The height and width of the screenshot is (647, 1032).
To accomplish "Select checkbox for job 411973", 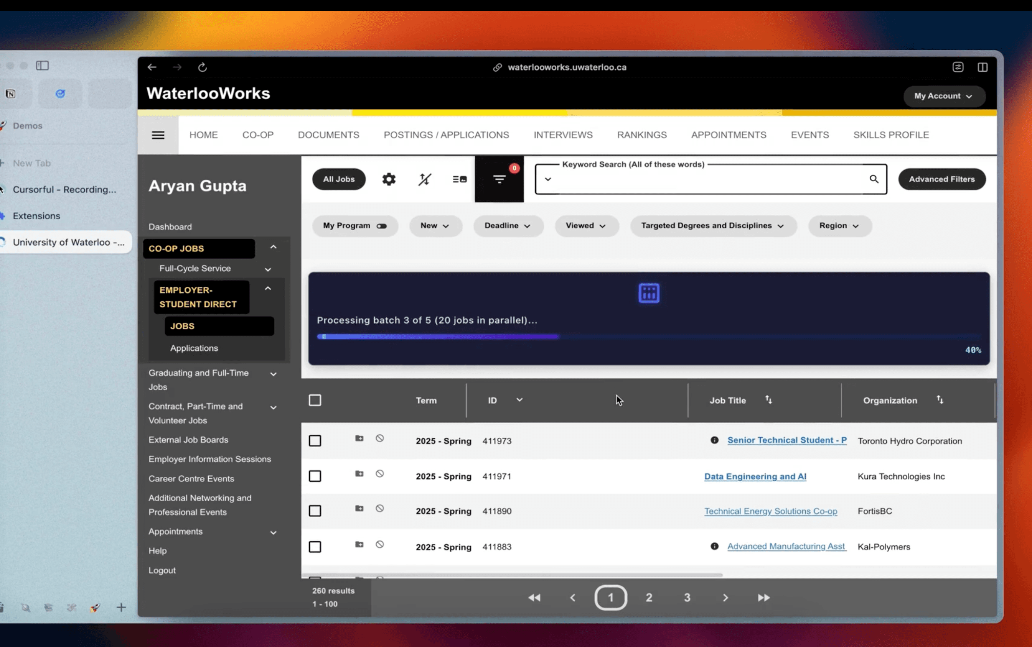I will click(x=315, y=441).
